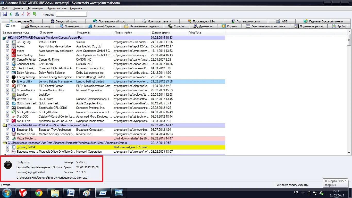Disable the CanonMyPrinter entry checkbox
The width and height of the screenshot is (352, 198).
click(8, 60)
